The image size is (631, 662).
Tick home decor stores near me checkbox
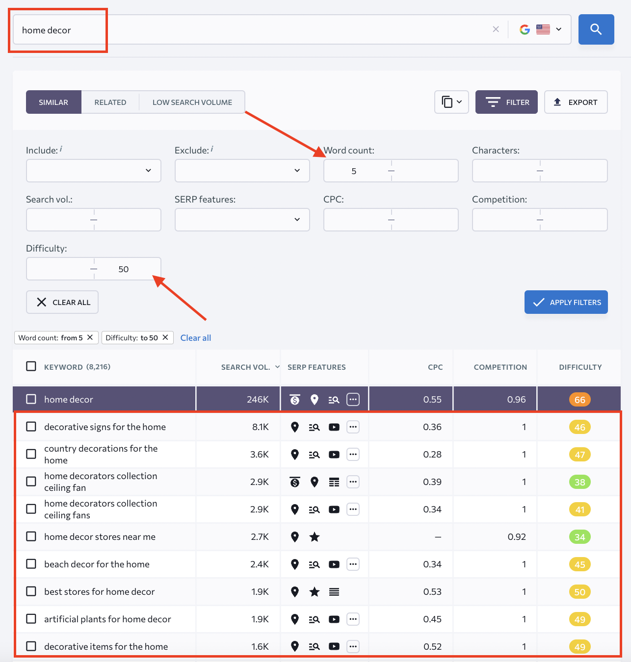click(x=31, y=536)
